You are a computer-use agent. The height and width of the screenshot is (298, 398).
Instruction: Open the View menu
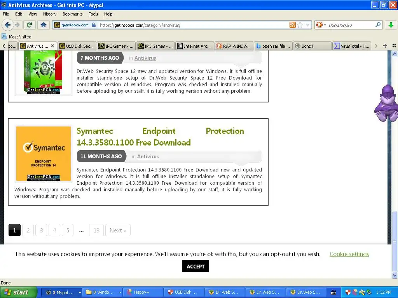click(x=33, y=14)
